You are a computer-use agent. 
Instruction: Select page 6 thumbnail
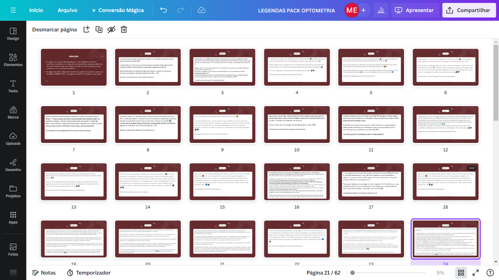click(x=445, y=67)
